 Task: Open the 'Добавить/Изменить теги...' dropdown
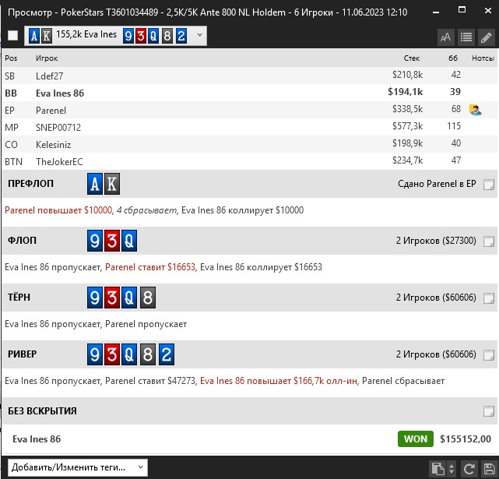[77, 467]
